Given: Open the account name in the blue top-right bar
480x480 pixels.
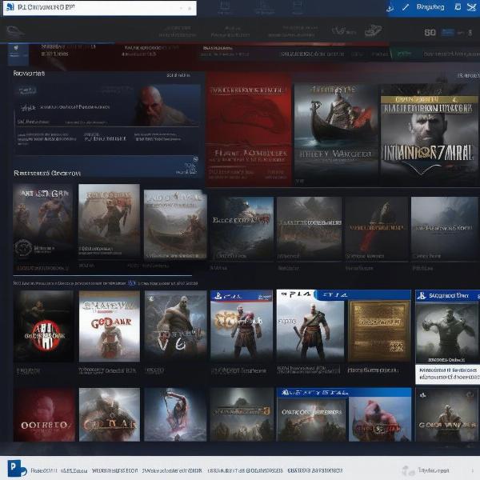Looking at the screenshot, I should (x=430, y=6).
